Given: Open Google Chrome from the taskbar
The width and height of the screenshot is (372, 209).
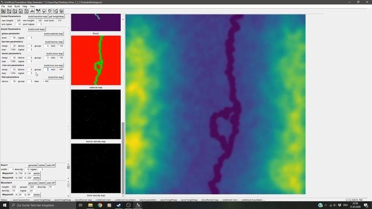Looking at the screenshot, I should pyautogui.click(x=100, y=205).
